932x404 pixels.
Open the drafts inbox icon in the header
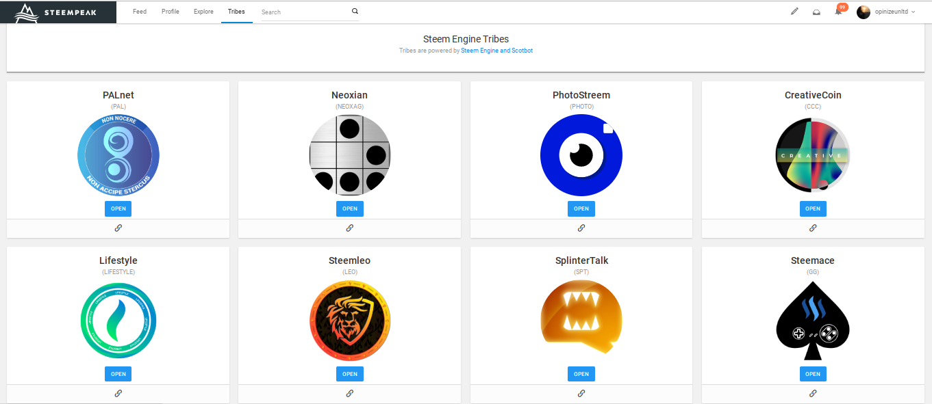point(816,12)
